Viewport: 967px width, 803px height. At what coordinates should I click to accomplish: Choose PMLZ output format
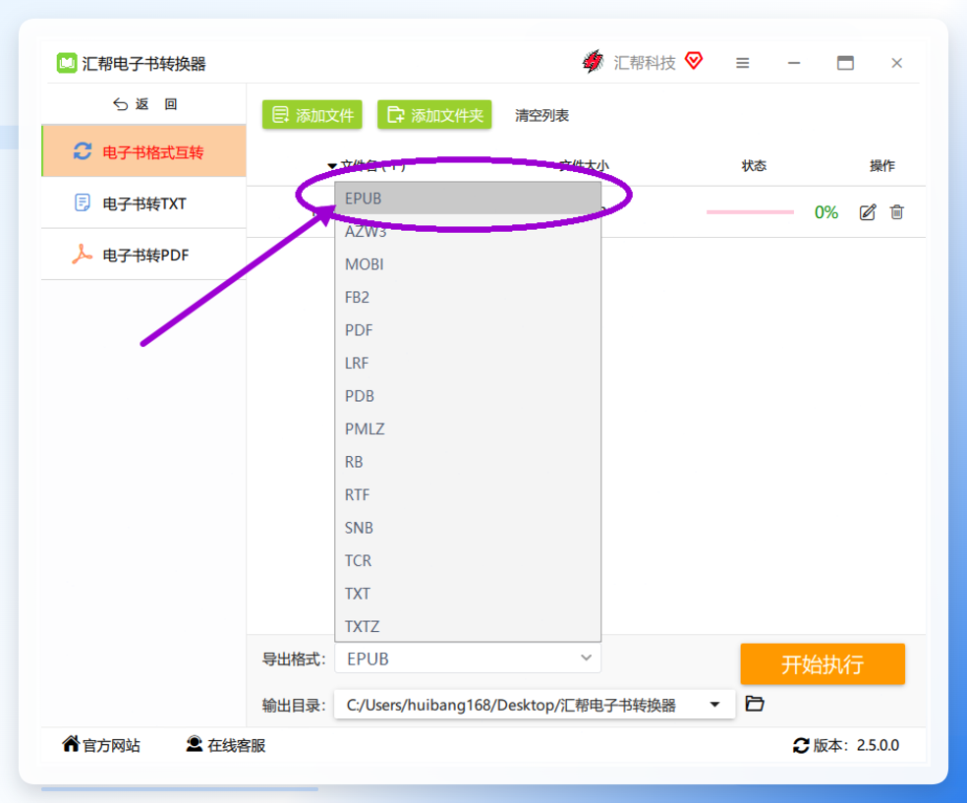468,429
